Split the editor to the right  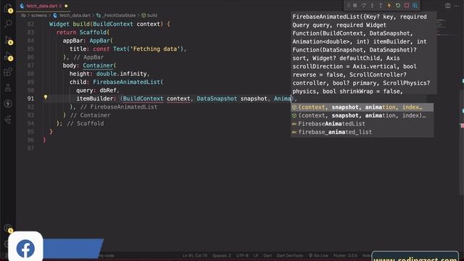click(x=448, y=6)
